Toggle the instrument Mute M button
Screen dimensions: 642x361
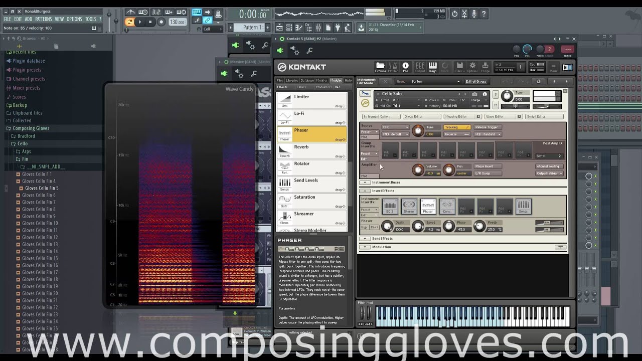pos(496,105)
